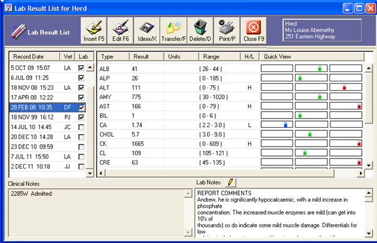Click the Herd client address box
377x243 pixels.
click(322, 30)
